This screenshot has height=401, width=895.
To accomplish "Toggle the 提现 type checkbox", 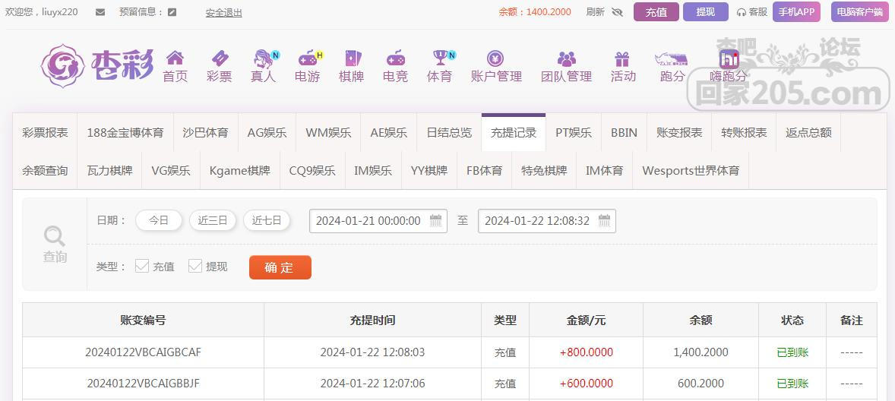I will (x=195, y=266).
